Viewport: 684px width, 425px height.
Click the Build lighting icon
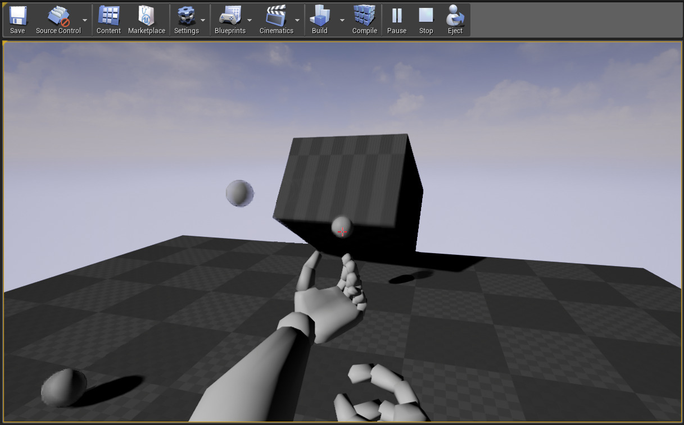320,20
